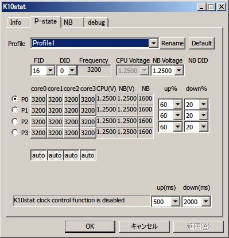Click the P3 core2 3200 button

point(71,133)
